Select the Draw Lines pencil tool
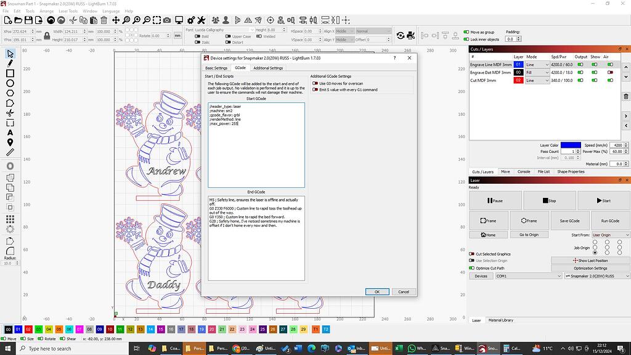631x355 pixels. 10,63
